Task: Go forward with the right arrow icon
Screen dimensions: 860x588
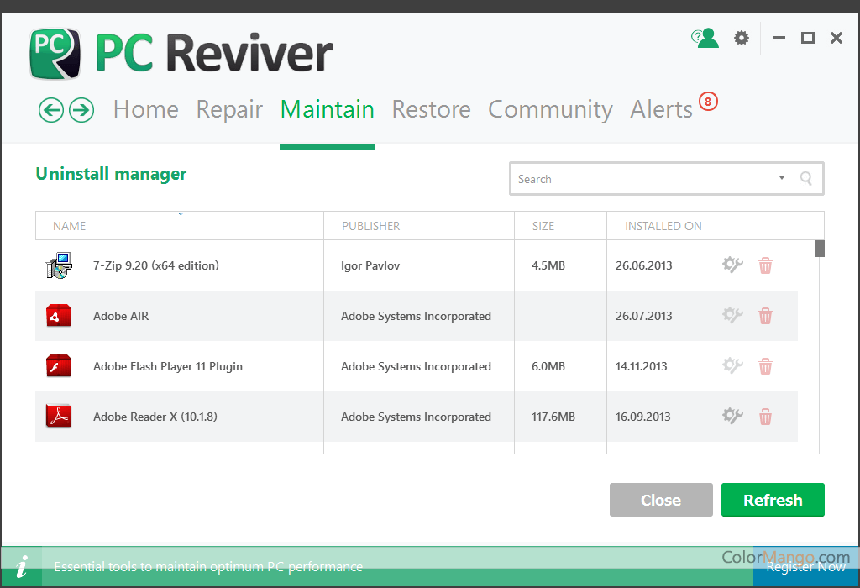Action: coord(81,110)
